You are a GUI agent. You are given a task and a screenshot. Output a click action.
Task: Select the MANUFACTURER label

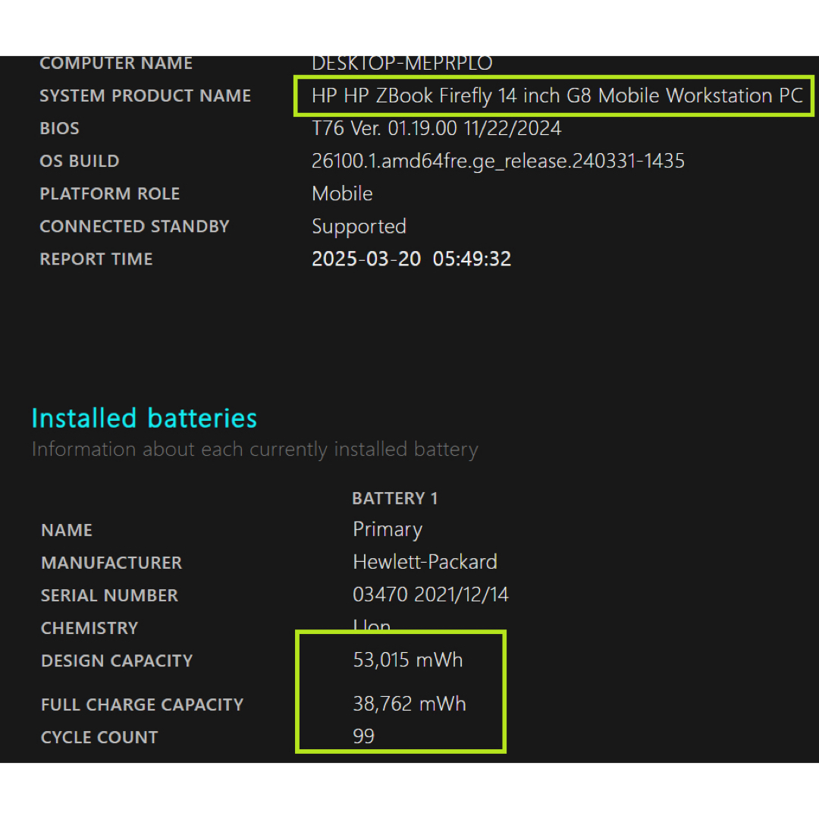[x=111, y=563]
